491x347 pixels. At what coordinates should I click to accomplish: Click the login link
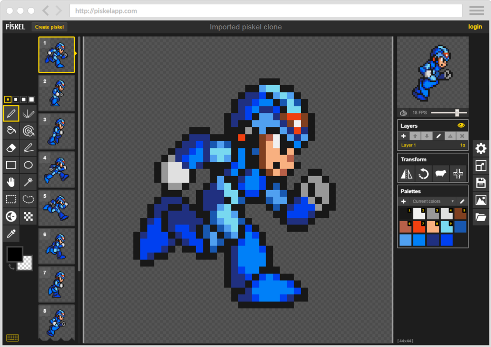(x=475, y=26)
